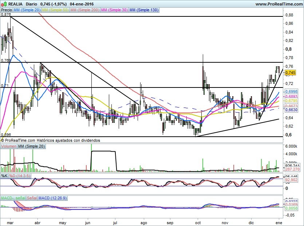This screenshot has width=304, height=226.
Task: Select the MACD- señal histogram label
Action: [x=13, y=198]
